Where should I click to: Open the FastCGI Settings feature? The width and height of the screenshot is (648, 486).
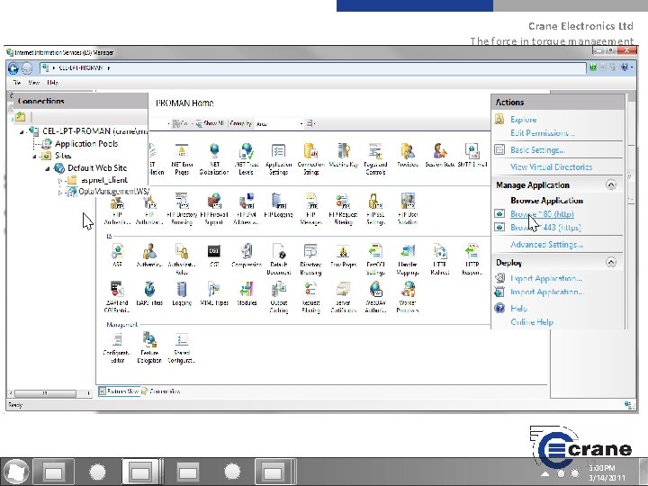pyautogui.click(x=375, y=259)
